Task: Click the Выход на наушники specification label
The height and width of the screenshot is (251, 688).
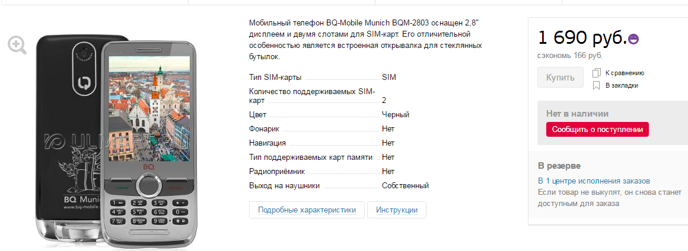Action: coord(285,185)
